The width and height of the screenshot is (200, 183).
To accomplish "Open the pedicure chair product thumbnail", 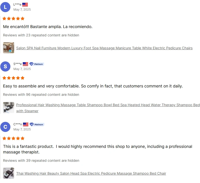I will pos(9,48).
